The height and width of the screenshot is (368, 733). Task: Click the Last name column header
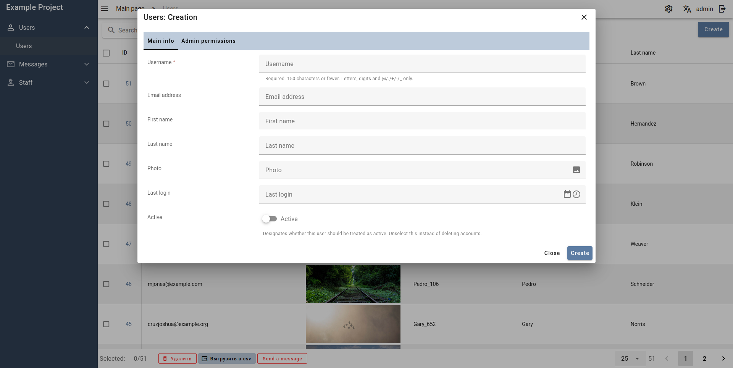643,53
